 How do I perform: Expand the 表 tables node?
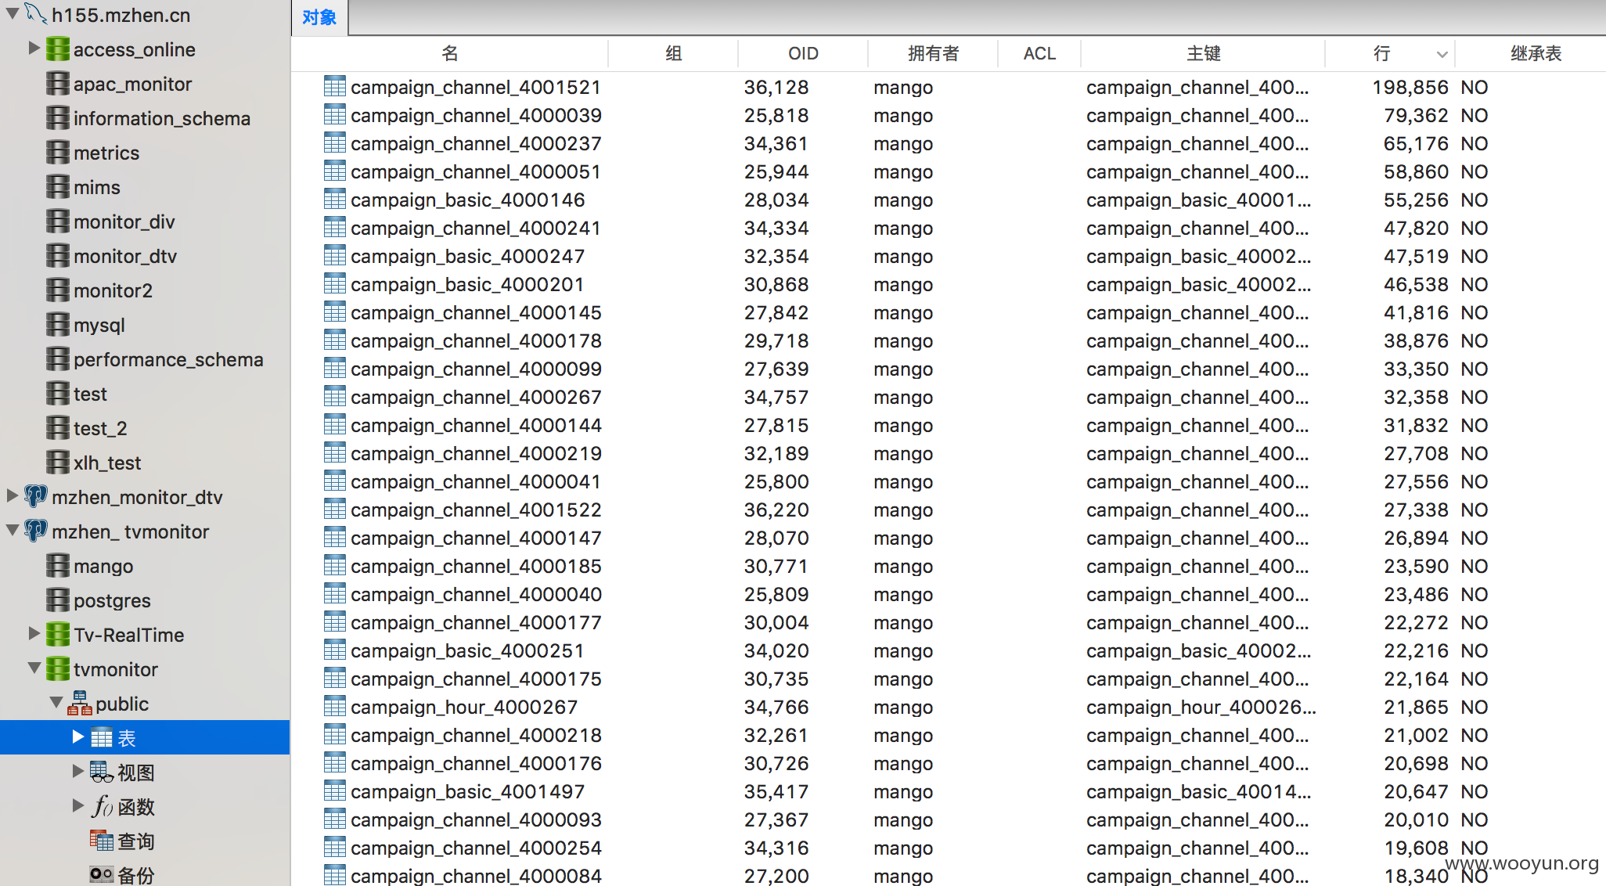[x=77, y=737]
